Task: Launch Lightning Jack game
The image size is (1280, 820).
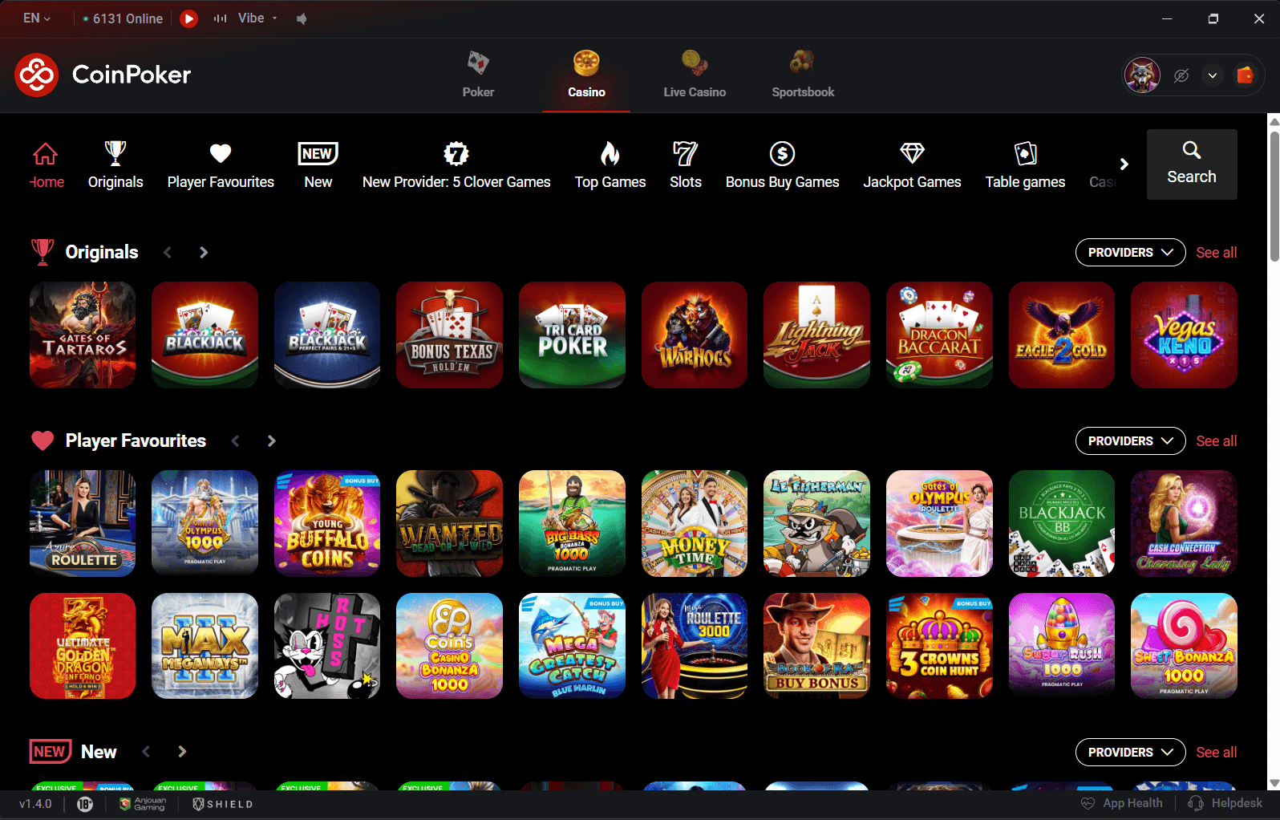Action: [816, 335]
